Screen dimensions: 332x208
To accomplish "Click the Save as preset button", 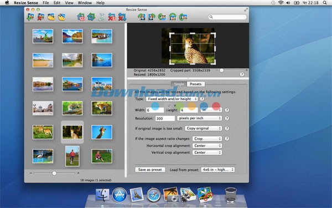I will coord(150,170).
